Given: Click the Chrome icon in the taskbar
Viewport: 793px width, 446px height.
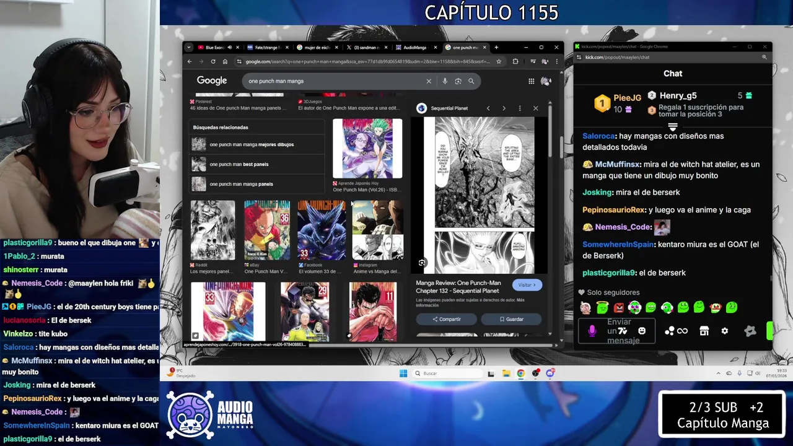Looking at the screenshot, I should point(520,374).
